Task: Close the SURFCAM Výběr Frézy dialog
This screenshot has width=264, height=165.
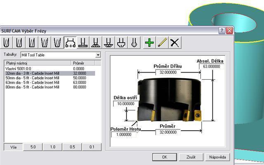Action: pyautogui.click(x=229, y=31)
